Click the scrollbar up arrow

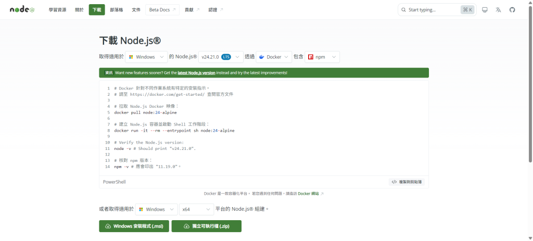click(530, 2)
